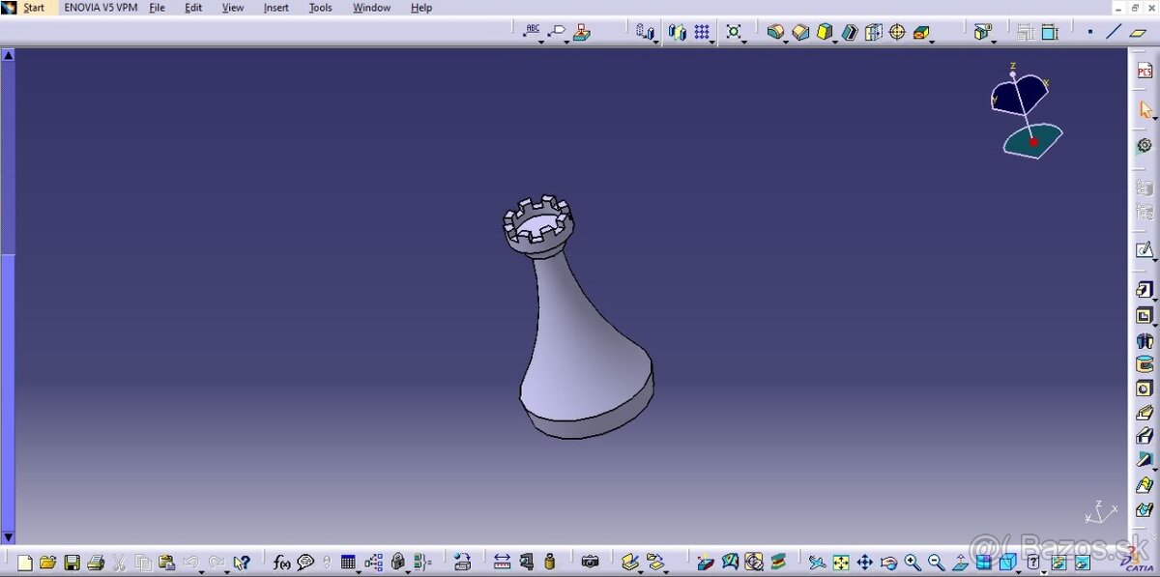
Task: Click the CATIA logo in the corner
Action: coord(1138,563)
